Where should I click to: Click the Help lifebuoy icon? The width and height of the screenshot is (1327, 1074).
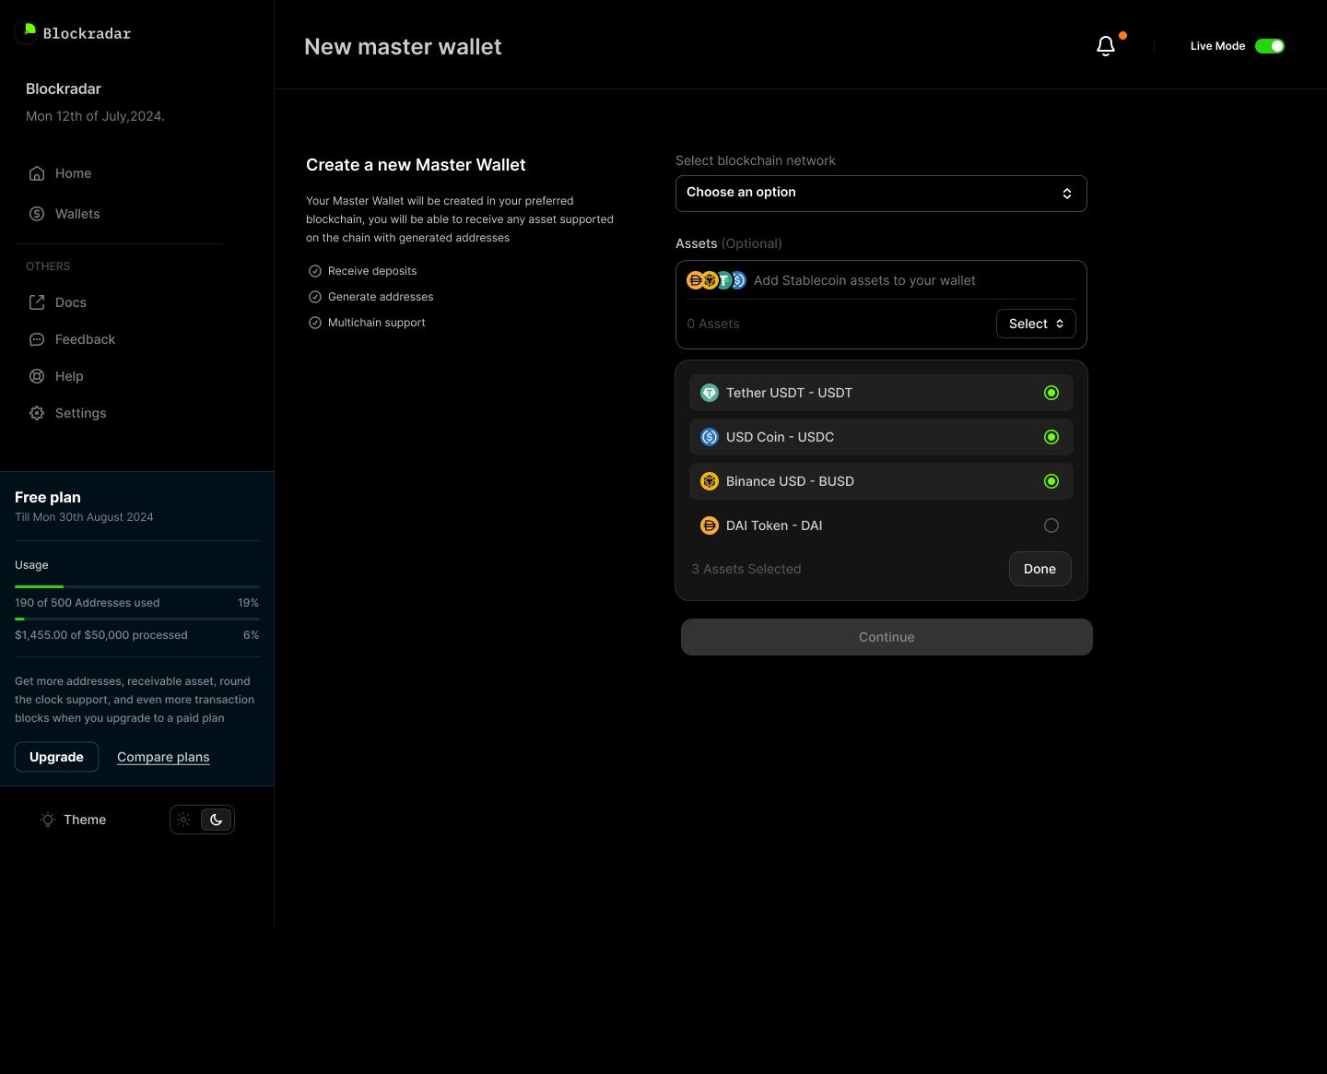(37, 376)
